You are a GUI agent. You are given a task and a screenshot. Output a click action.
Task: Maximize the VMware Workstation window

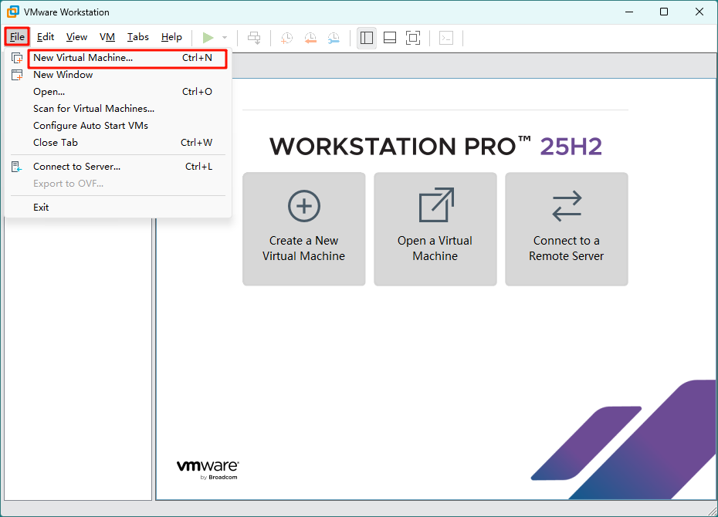pyautogui.click(x=664, y=12)
